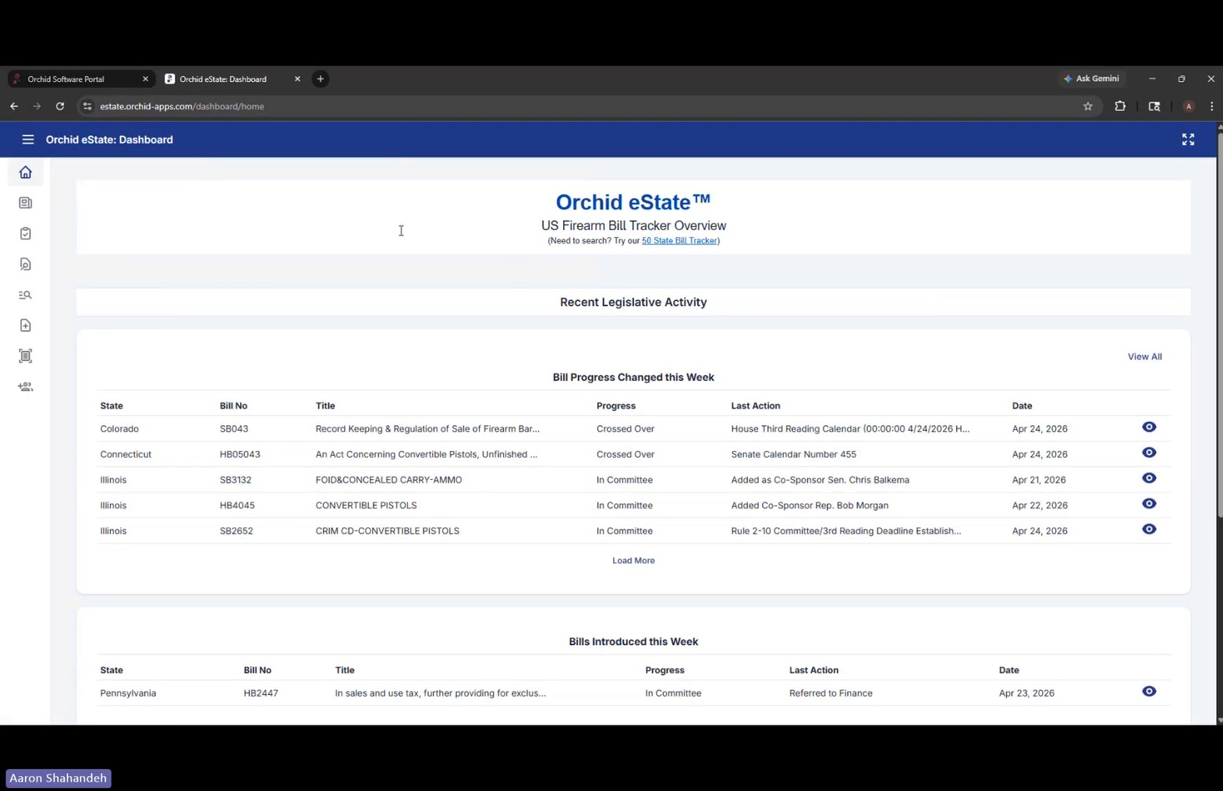1223x791 pixels.
Task: View details for Illinois bill HB4045
Action: point(1149,504)
